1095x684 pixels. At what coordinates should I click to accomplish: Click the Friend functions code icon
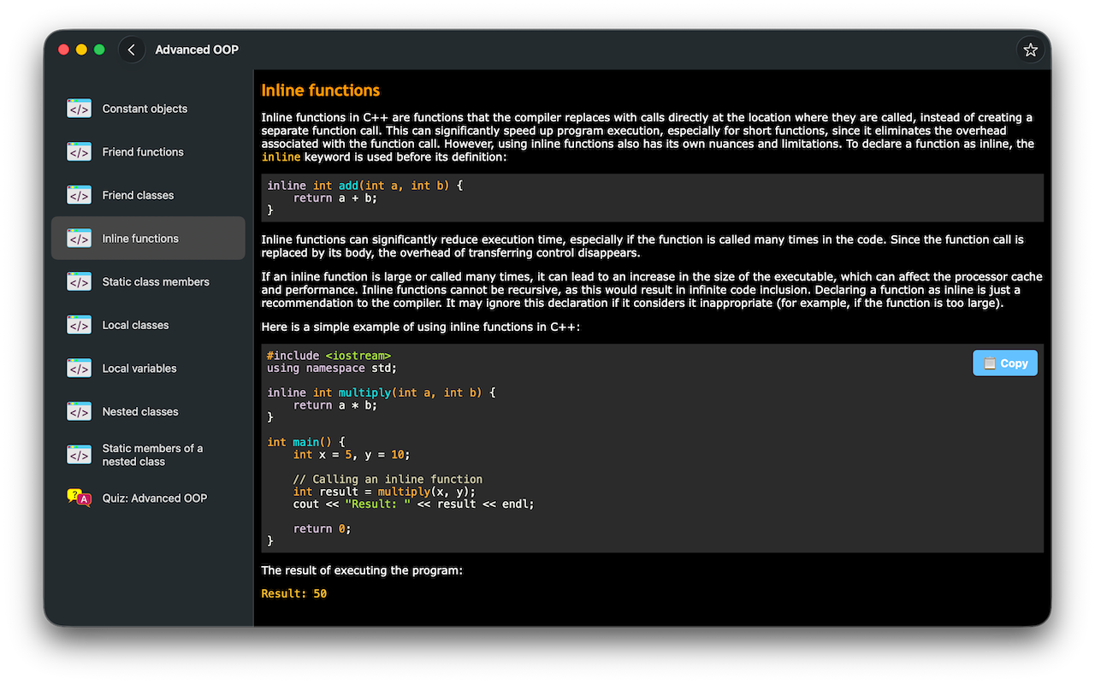pyautogui.click(x=79, y=152)
